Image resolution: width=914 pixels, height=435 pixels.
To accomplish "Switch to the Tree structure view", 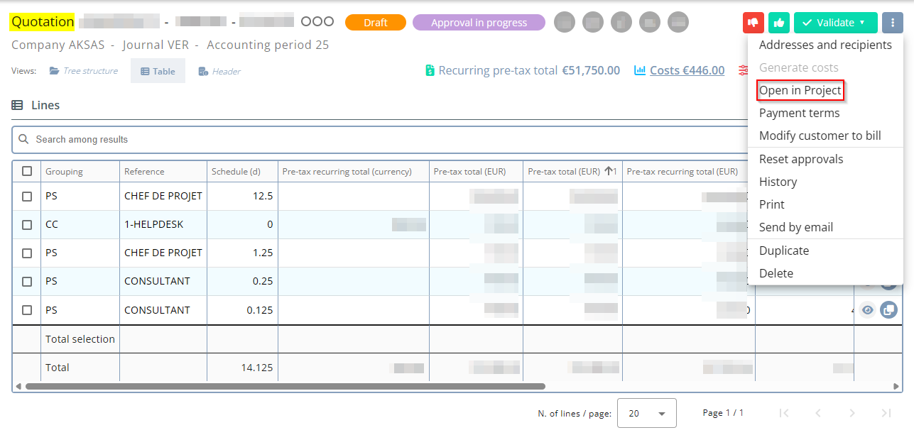I will tap(84, 71).
